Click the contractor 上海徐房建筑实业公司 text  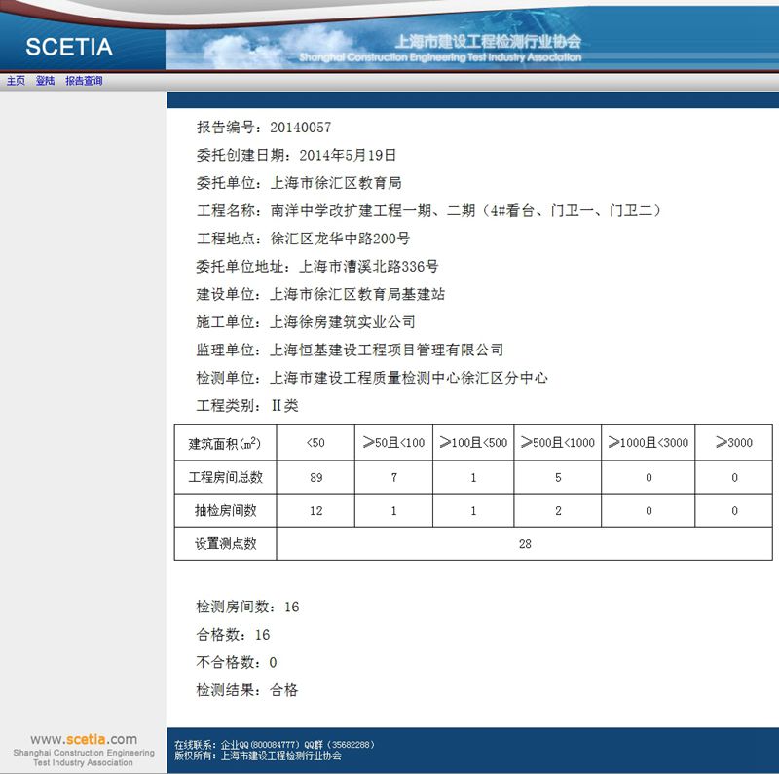[343, 322]
